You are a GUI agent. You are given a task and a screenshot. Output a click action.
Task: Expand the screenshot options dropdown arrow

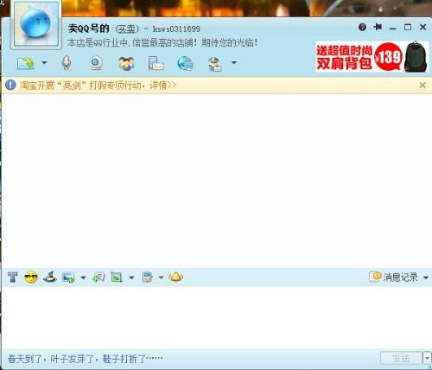[131, 277]
